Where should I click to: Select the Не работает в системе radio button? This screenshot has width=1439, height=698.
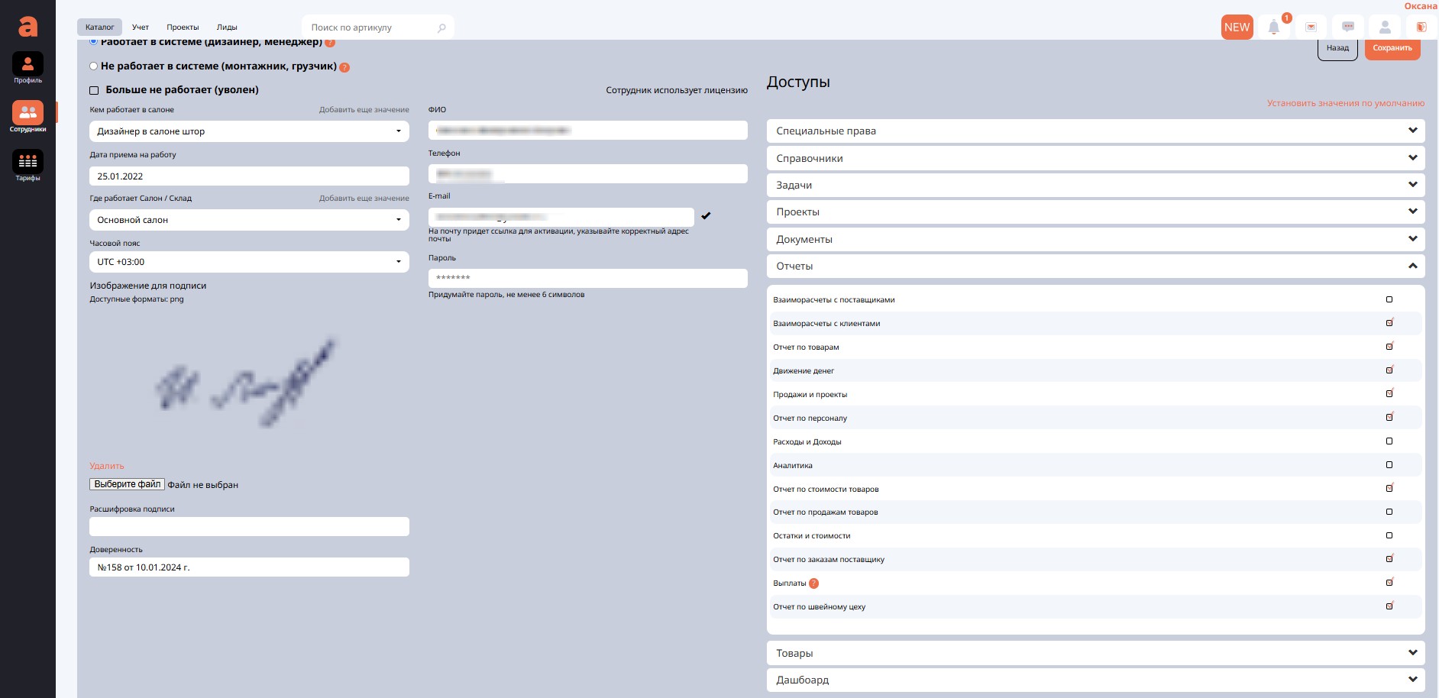pos(94,66)
